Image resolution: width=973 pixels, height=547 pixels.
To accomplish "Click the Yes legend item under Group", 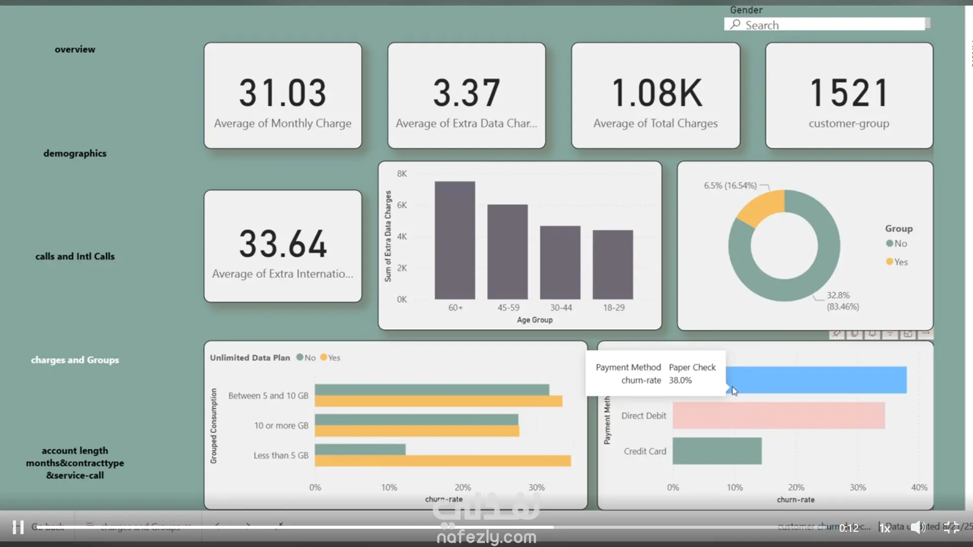I will coord(897,262).
